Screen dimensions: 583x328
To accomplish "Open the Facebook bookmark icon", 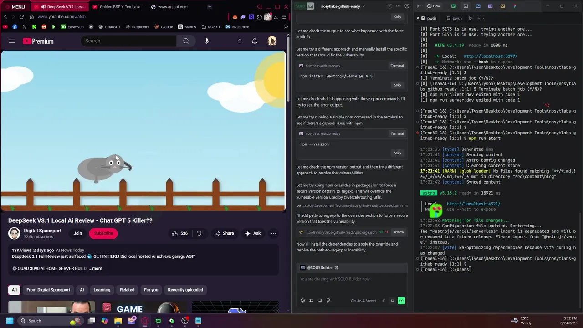I will [x=15, y=27].
